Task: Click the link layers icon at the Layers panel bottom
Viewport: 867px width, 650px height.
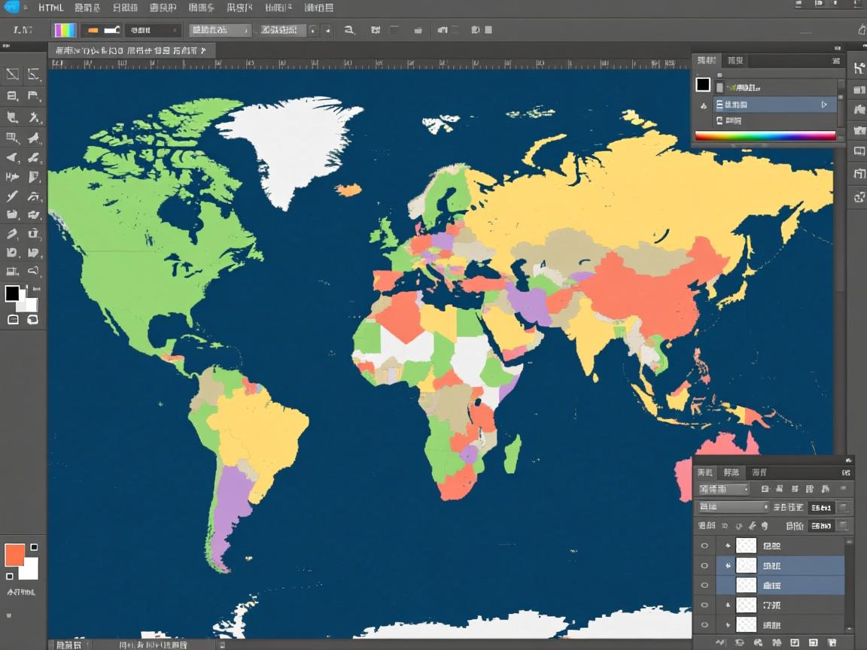Action: click(721, 643)
